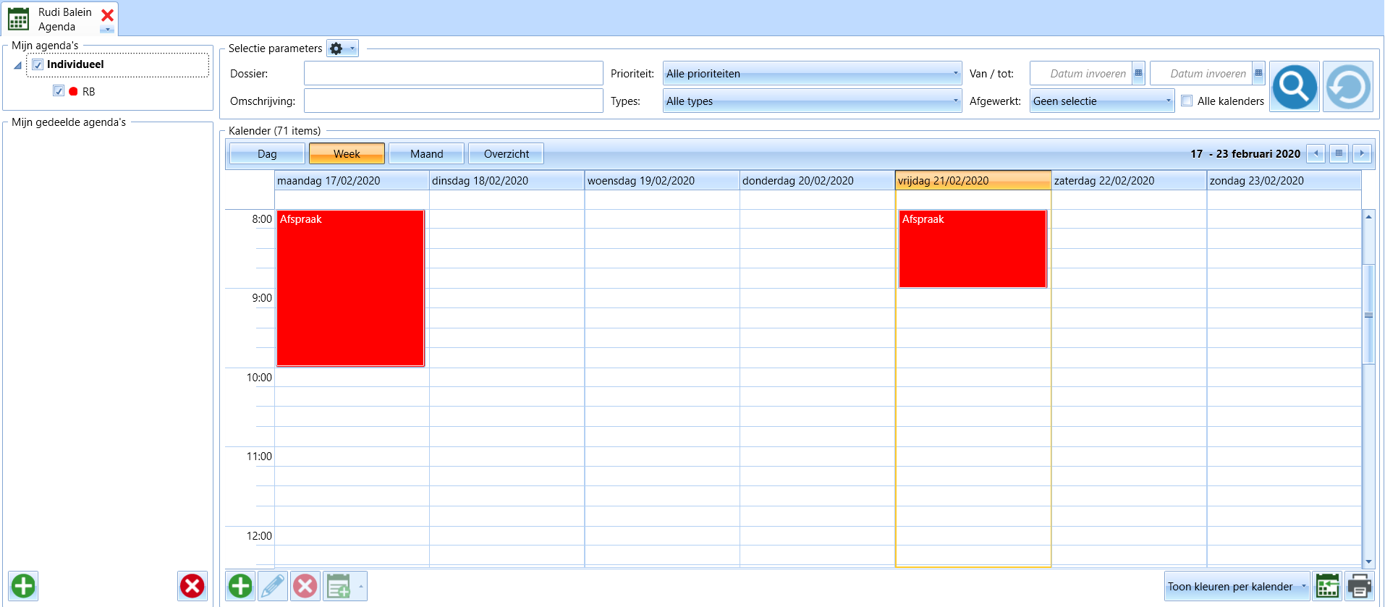Open the gear settings in Selectie parameters

click(x=336, y=48)
